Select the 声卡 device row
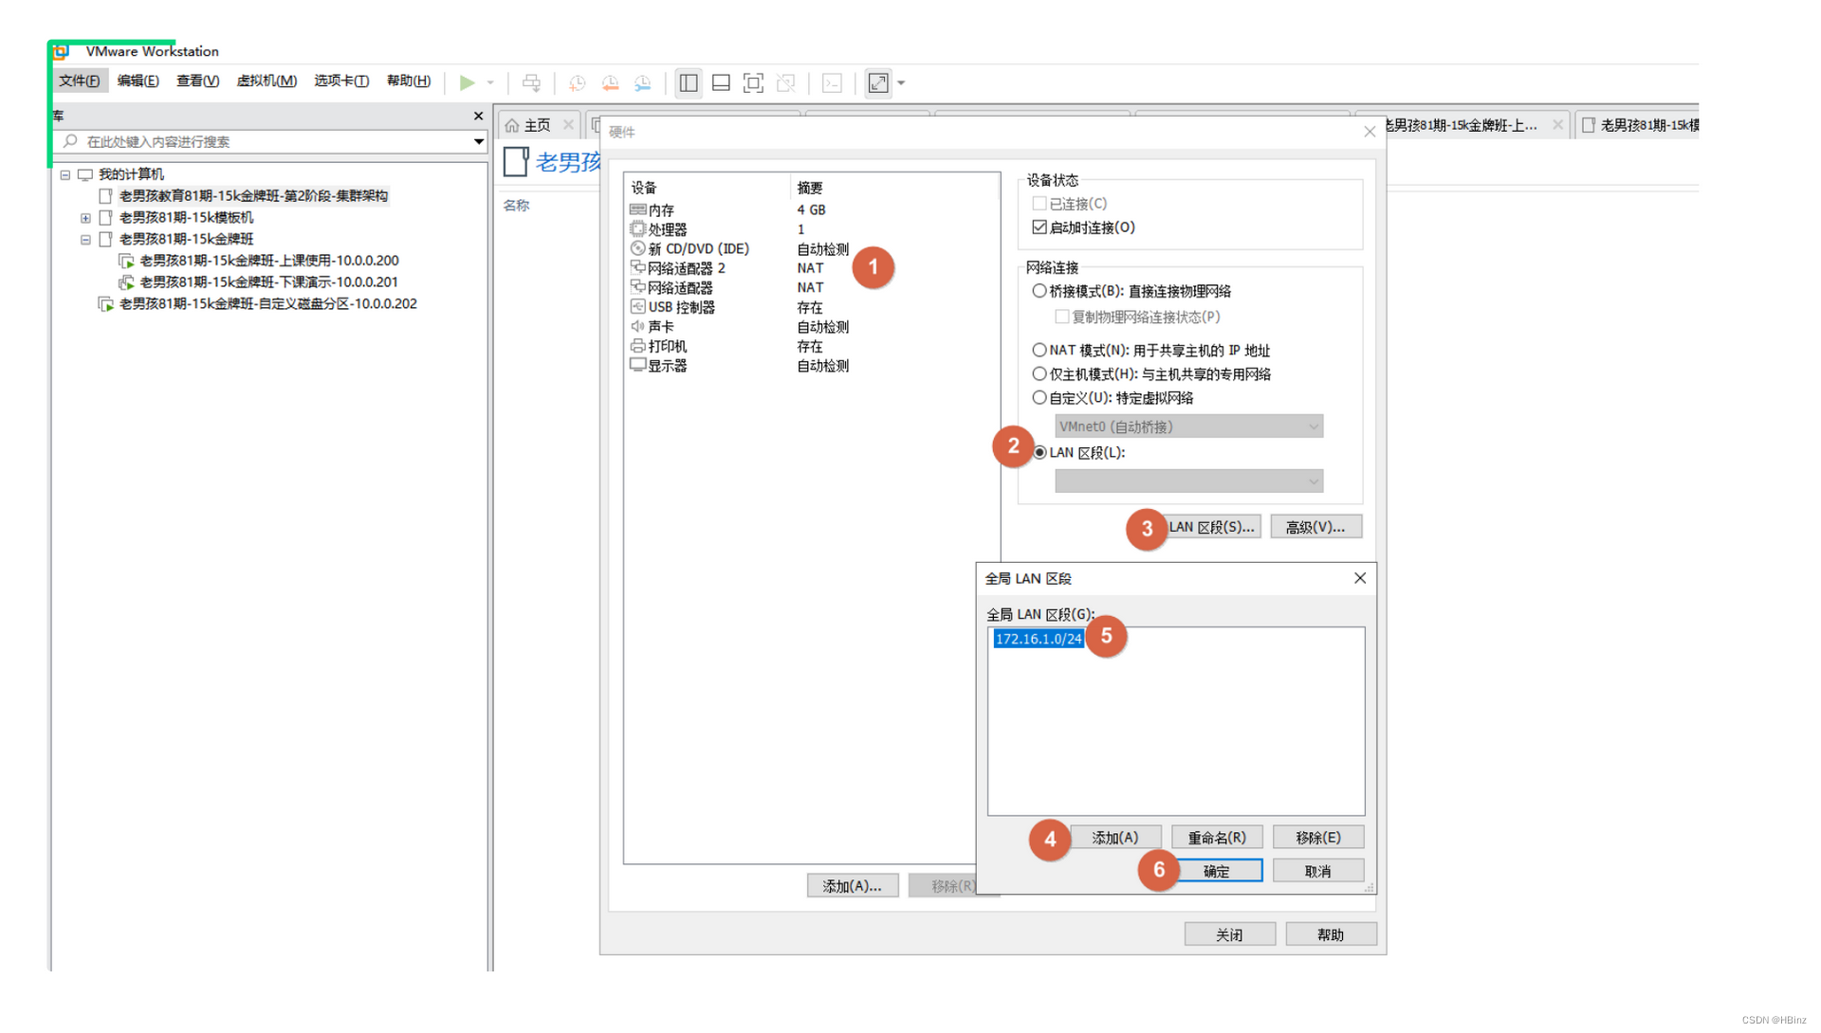The height and width of the screenshot is (1033, 1821). tap(811, 327)
